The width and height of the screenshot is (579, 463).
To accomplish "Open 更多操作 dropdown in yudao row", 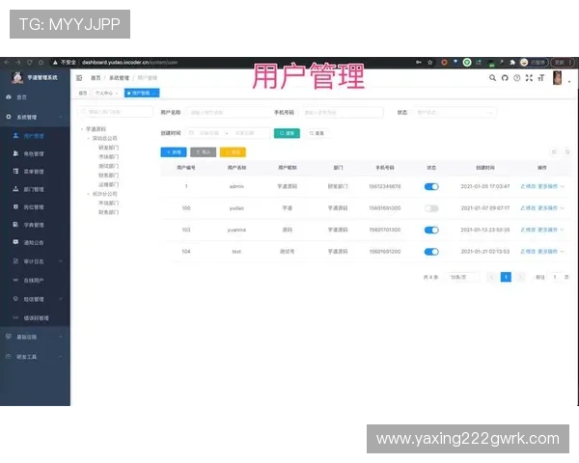I will (551, 208).
